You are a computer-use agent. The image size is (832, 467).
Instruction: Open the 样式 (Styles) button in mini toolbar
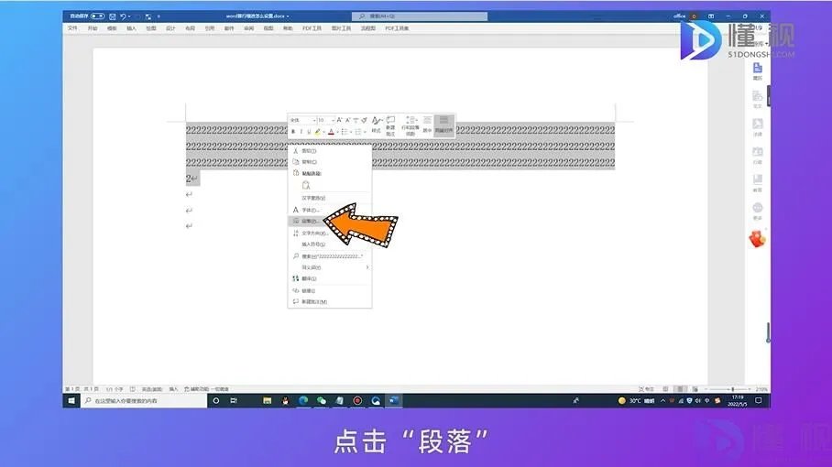point(377,125)
